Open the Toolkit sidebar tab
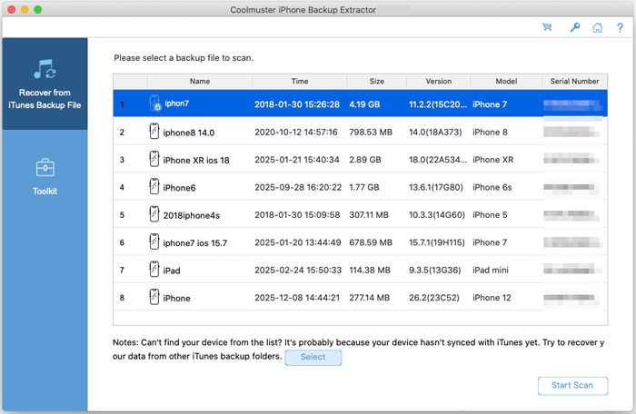The image size is (636, 414). (x=45, y=177)
